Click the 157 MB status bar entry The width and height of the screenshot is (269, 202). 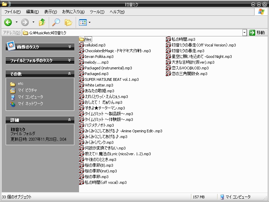[x=199, y=197]
